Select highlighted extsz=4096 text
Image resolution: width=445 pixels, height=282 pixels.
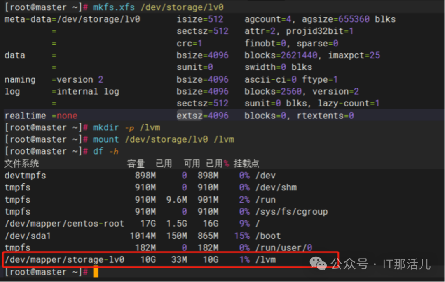(x=203, y=116)
